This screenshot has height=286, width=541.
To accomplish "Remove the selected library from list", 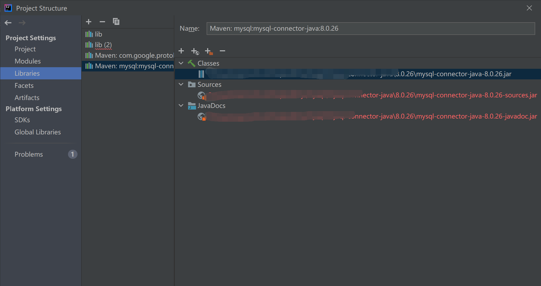I will pos(102,22).
